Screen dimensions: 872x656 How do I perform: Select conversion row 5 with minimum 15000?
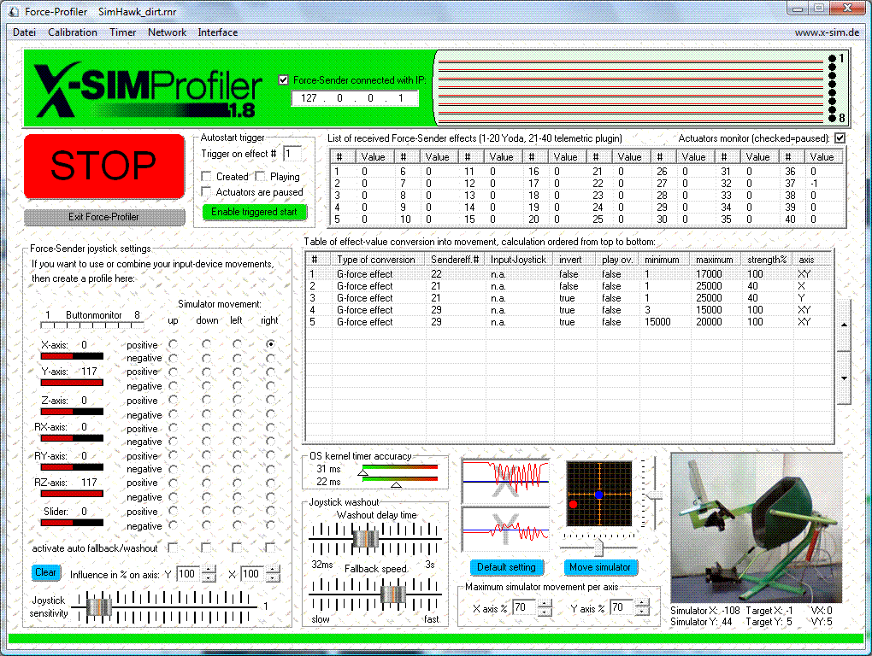[x=569, y=322]
